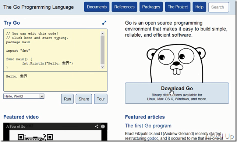Click the A Tour of Go video title
Image resolution: width=237 pixels, height=142 pixels.
(16, 127)
